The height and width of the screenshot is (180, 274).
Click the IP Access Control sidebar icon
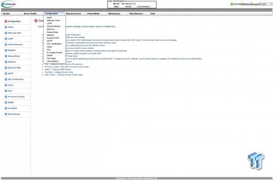pyautogui.click(x=6, y=96)
